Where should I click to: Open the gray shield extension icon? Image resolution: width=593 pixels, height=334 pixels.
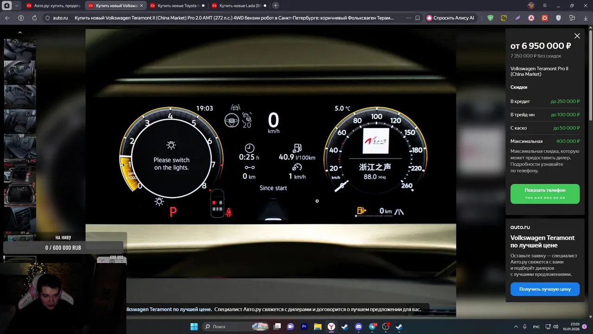click(x=558, y=18)
